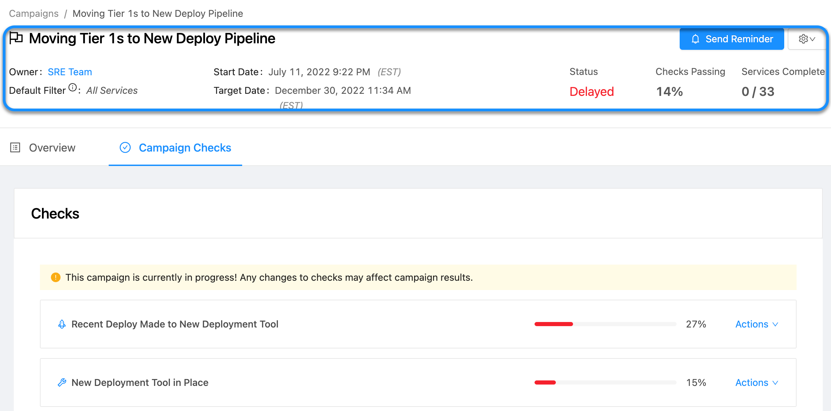Image resolution: width=831 pixels, height=411 pixels.
Task: Click the orange warning icon in banner
Action: [55, 277]
